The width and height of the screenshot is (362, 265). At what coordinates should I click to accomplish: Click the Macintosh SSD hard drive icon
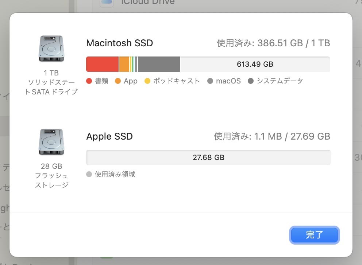(x=51, y=48)
